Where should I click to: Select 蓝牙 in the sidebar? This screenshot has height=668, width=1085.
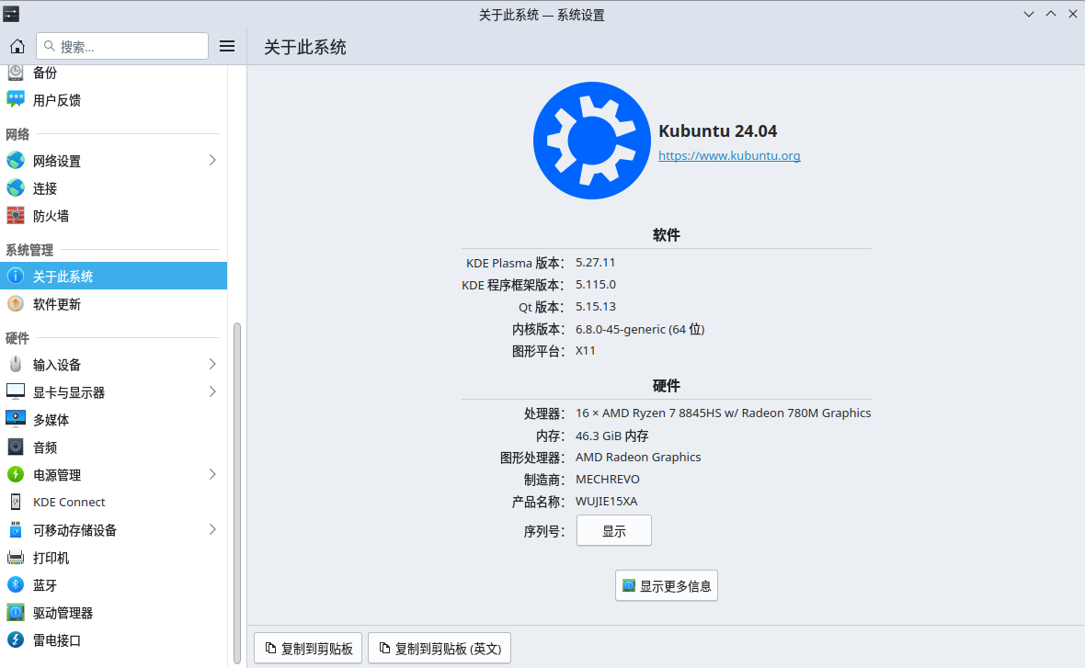[x=113, y=585]
